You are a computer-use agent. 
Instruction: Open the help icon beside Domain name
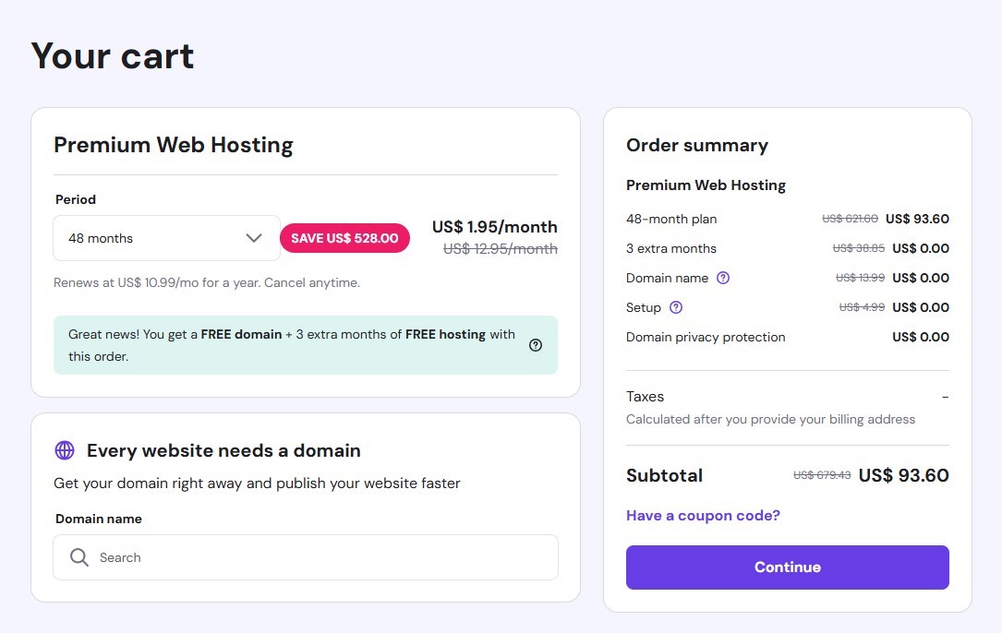tap(723, 278)
